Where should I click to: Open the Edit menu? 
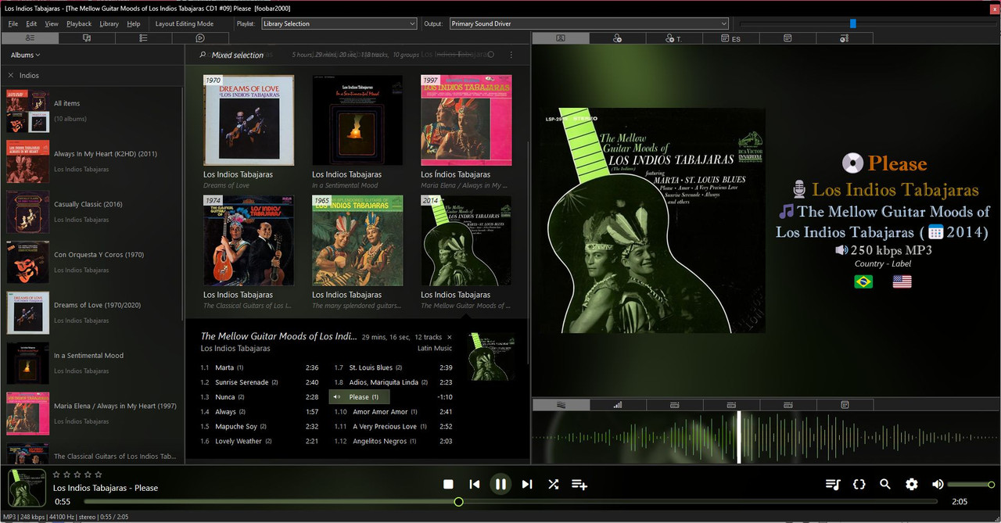pos(31,23)
